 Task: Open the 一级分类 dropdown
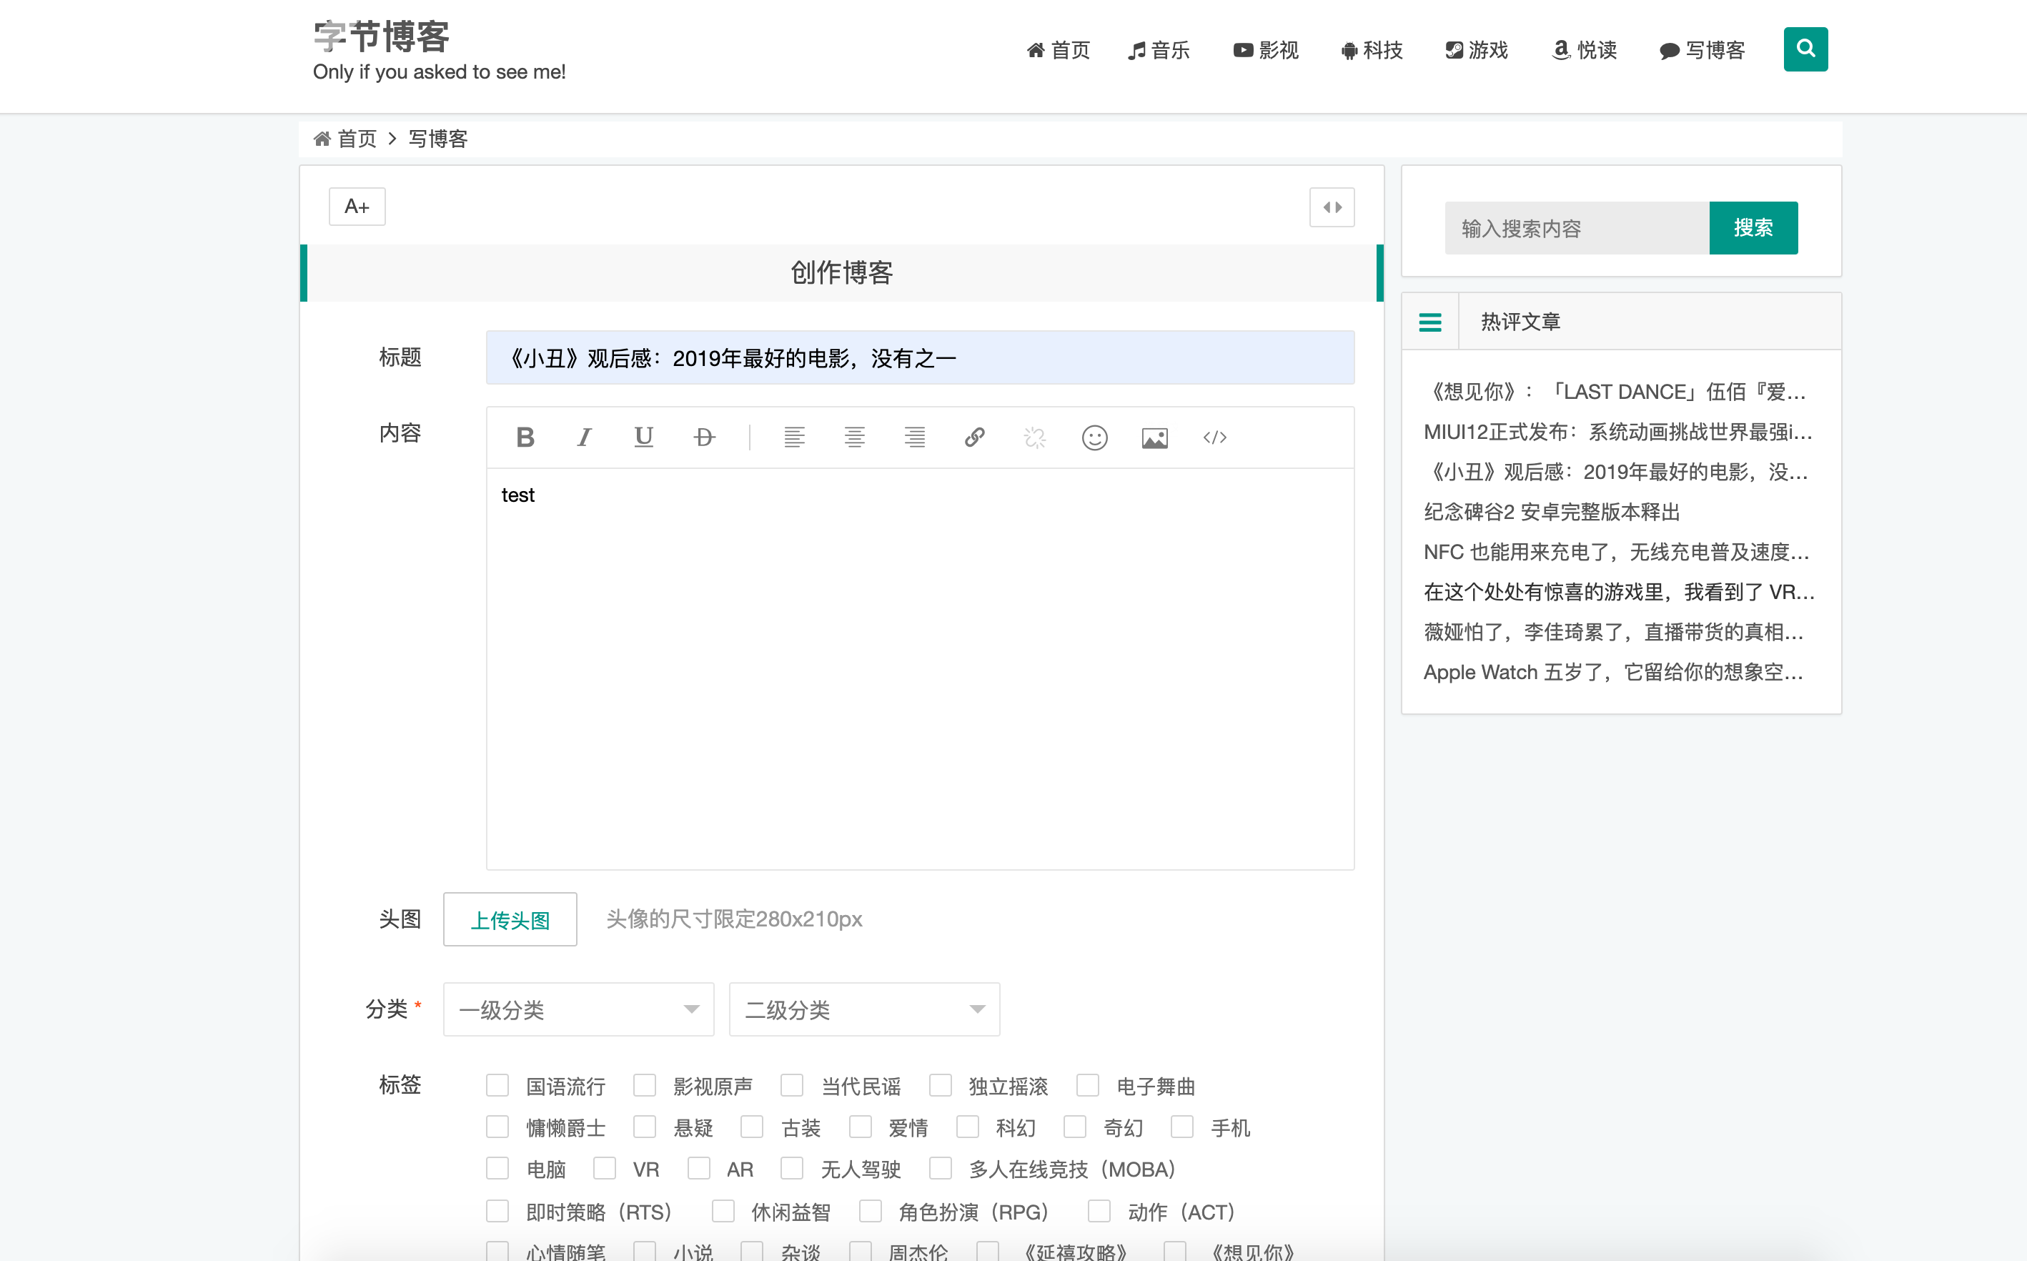[x=579, y=1009]
